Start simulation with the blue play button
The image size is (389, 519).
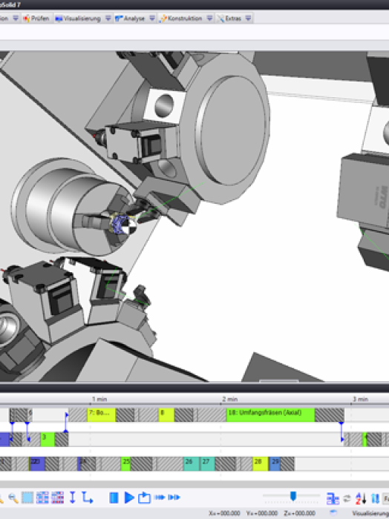pos(129,497)
